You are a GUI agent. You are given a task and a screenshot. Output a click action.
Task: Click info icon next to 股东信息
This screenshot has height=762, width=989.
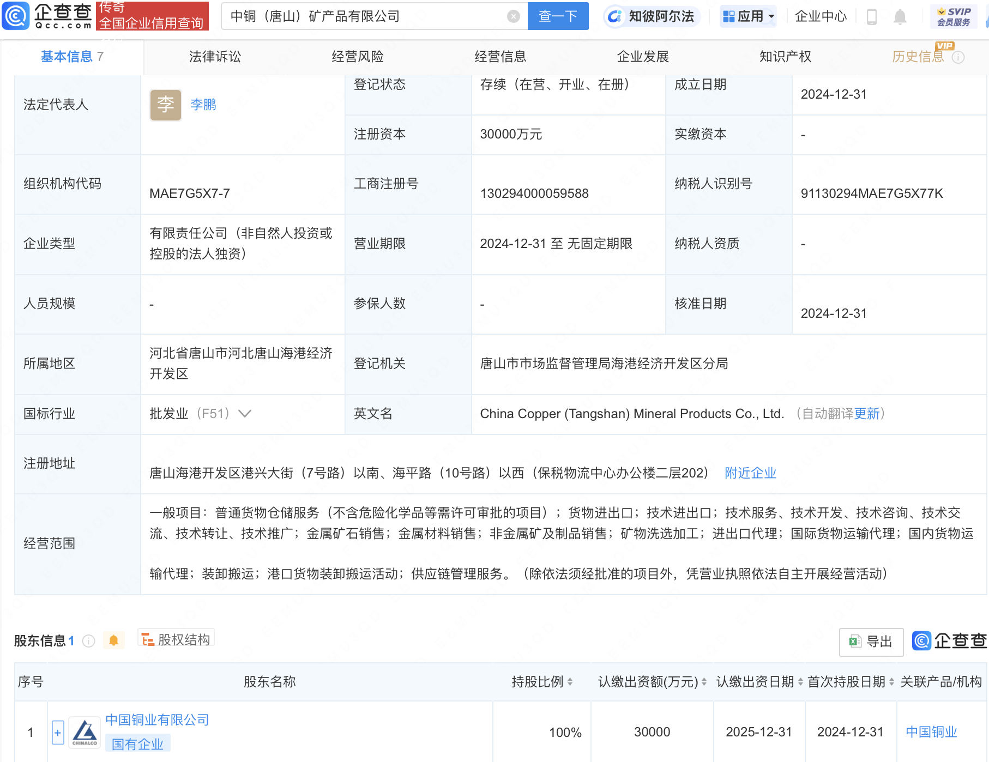click(88, 641)
